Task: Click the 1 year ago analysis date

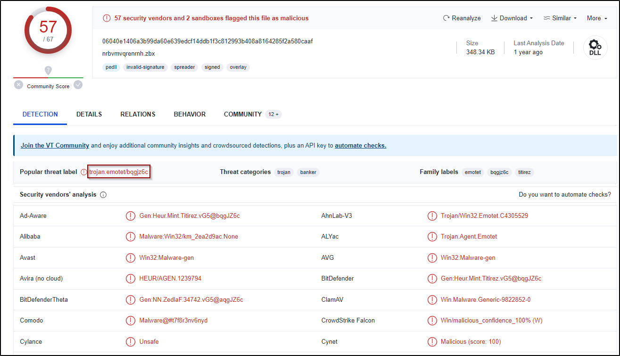Action: pos(528,52)
